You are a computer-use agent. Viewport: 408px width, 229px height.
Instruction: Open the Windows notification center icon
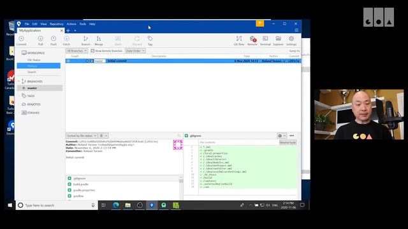point(302,205)
